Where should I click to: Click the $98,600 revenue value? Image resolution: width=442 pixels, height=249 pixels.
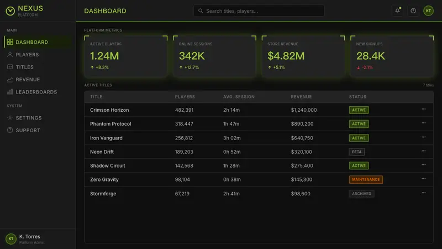tap(301, 194)
